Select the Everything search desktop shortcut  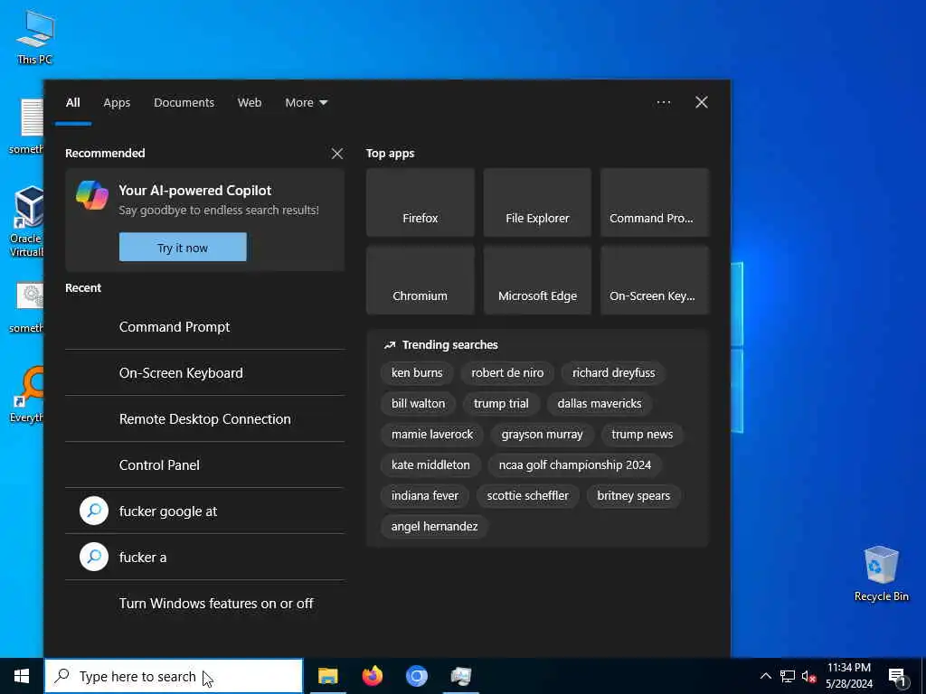[27, 395]
